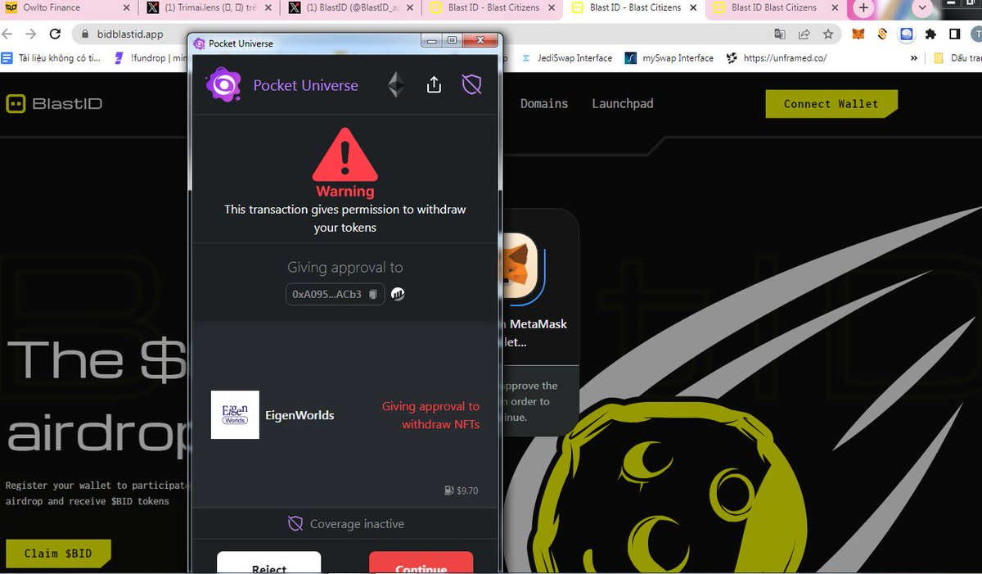Image resolution: width=982 pixels, height=574 pixels.
Task: Open the JediSwap Interface bookmark
Action: pyautogui.click(x=566, y=58)
